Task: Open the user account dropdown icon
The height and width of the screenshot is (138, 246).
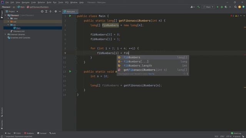Action: click(192, 7)
